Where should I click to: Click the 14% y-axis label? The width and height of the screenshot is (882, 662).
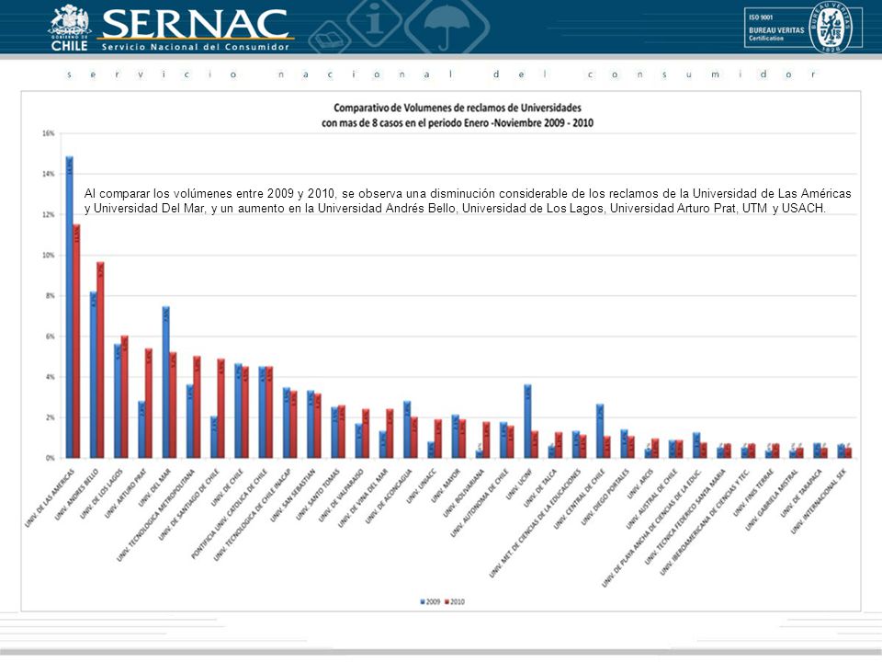49,174
